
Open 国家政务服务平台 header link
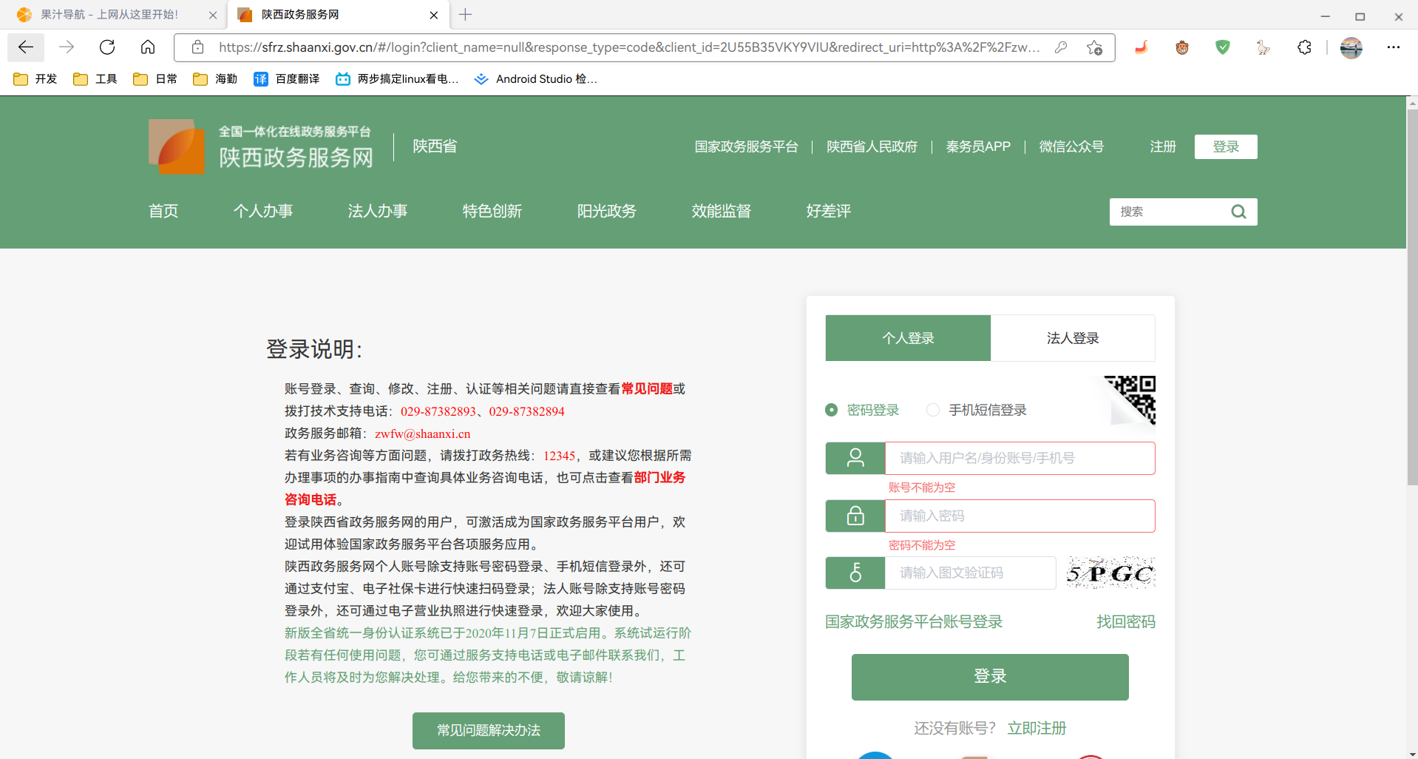point(746,146)
